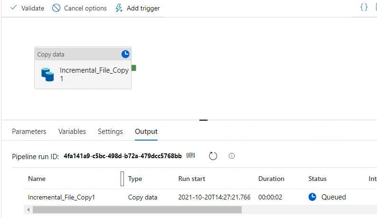
Task: Click the Name column resize handle
Action: pos(122,179)
